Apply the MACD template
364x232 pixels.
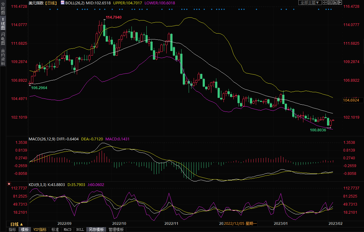[x=67, y=230]
